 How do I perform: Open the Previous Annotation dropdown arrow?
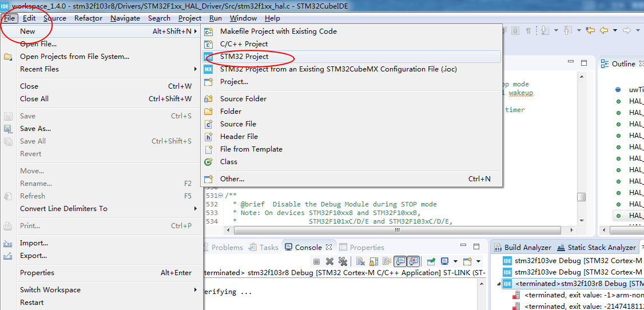coord(579,30)
